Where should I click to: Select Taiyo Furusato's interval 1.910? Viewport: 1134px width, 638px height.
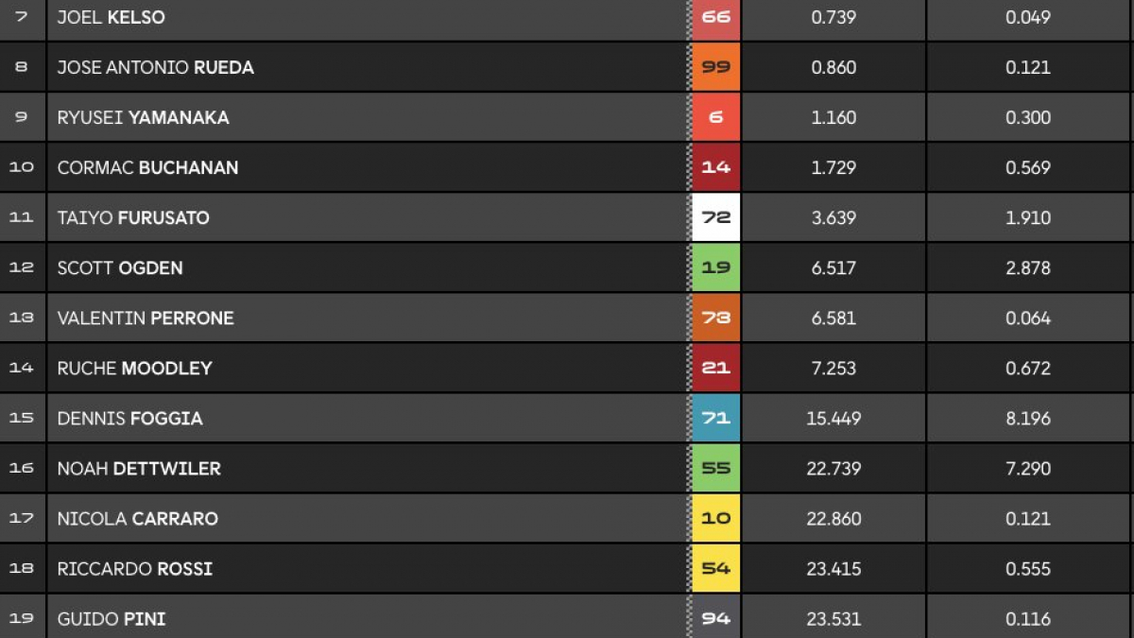[1028, 217]
